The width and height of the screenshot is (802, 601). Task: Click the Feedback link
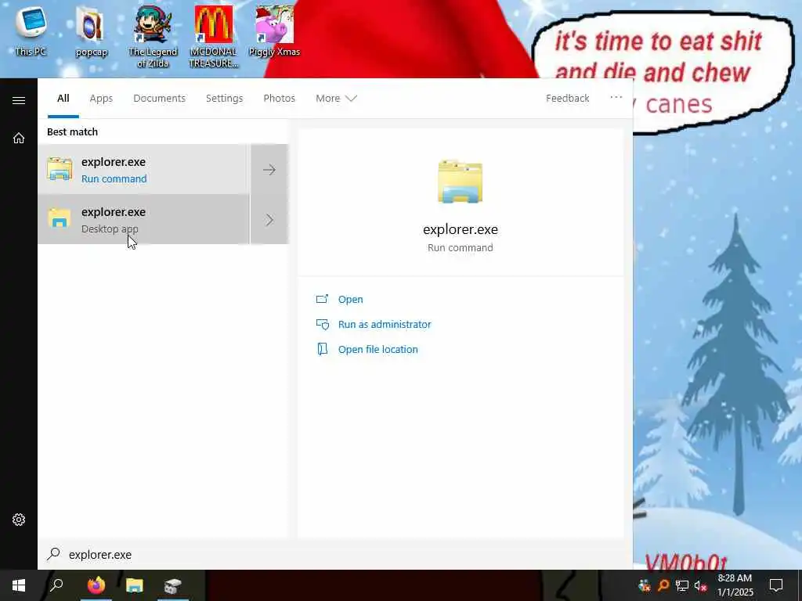point(567,98)
